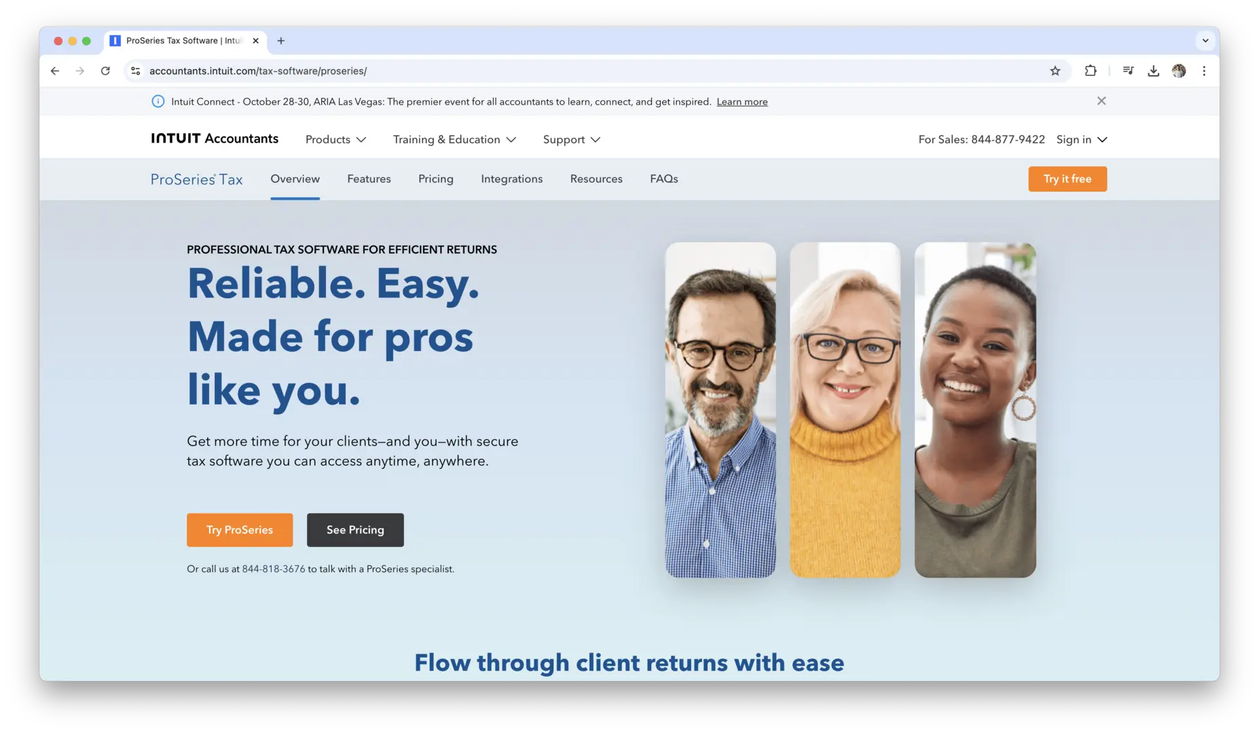Bookmark this page with the star icon
This screenshot has width=1259, height=733.
coord(1055,71)
